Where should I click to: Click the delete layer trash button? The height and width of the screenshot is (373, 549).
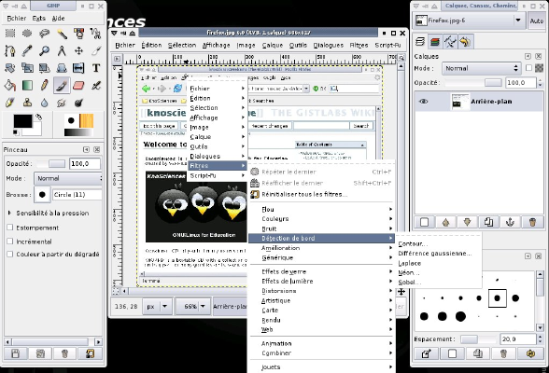532,222
